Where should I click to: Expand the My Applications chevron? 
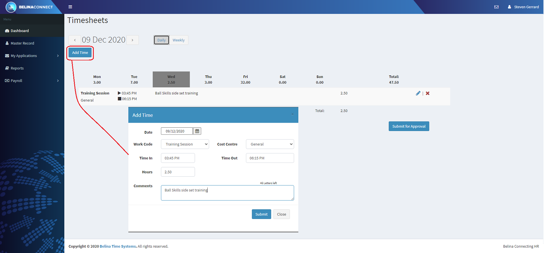tap(58, 56)
